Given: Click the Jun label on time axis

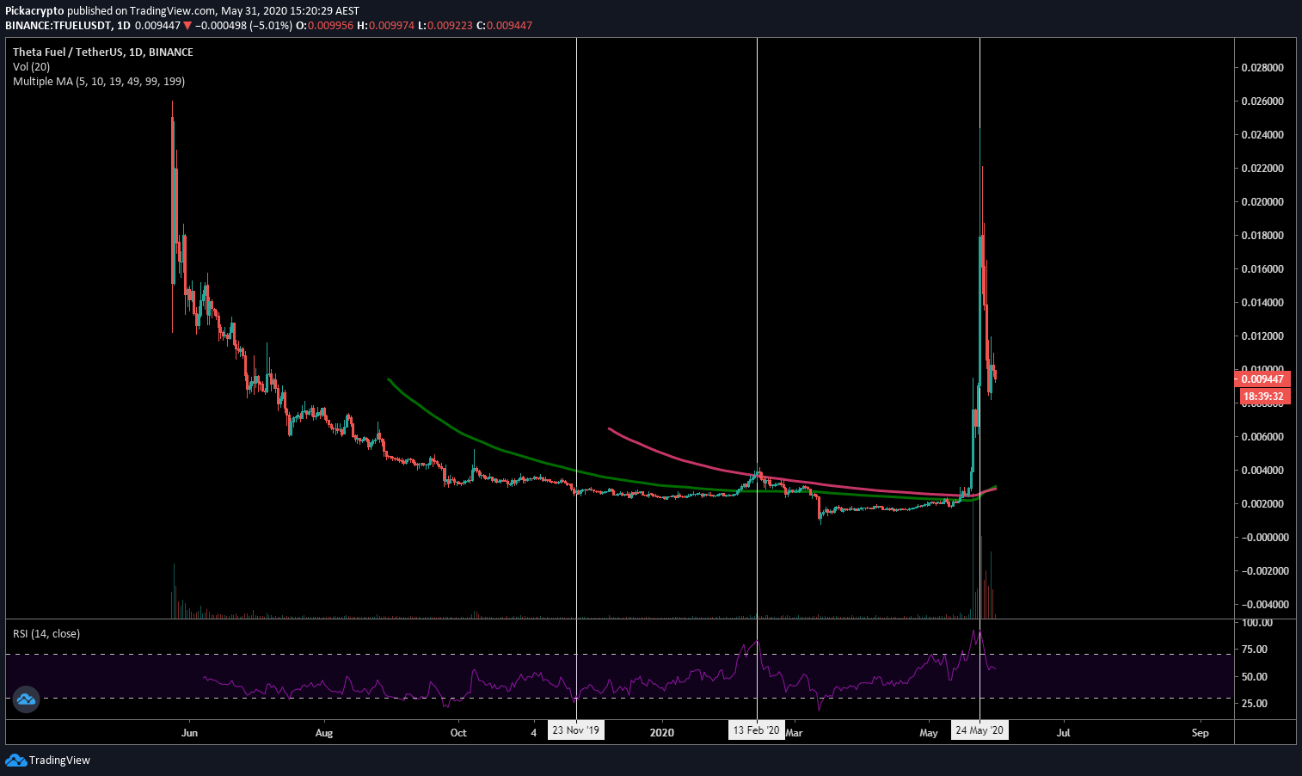Looking at the screenshot, I should [190, 733].
